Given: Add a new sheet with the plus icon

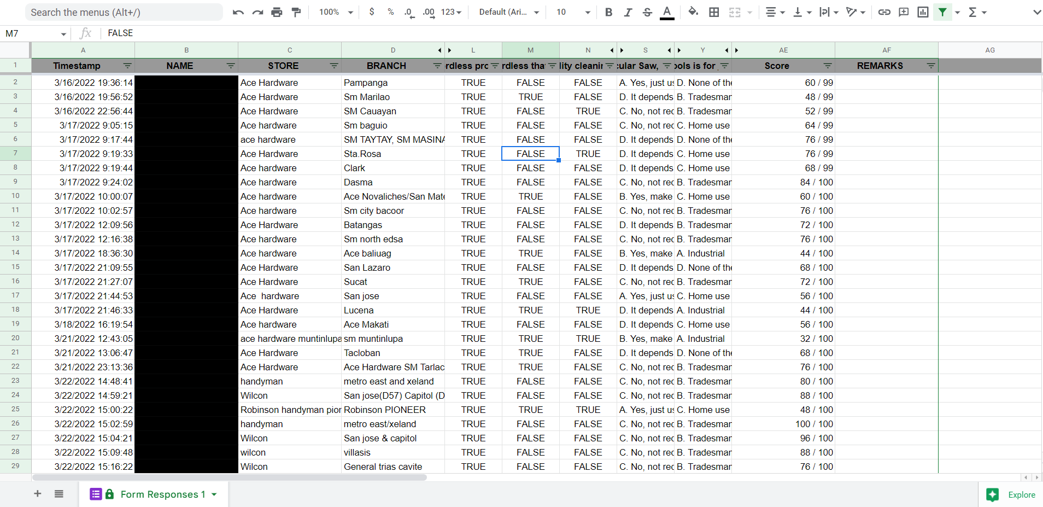Looking at the screenshot, I should pos(38,494).
